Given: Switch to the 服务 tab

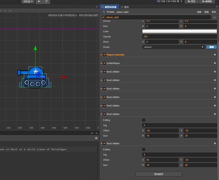Looking at the screenshot, I should (125, 7).
